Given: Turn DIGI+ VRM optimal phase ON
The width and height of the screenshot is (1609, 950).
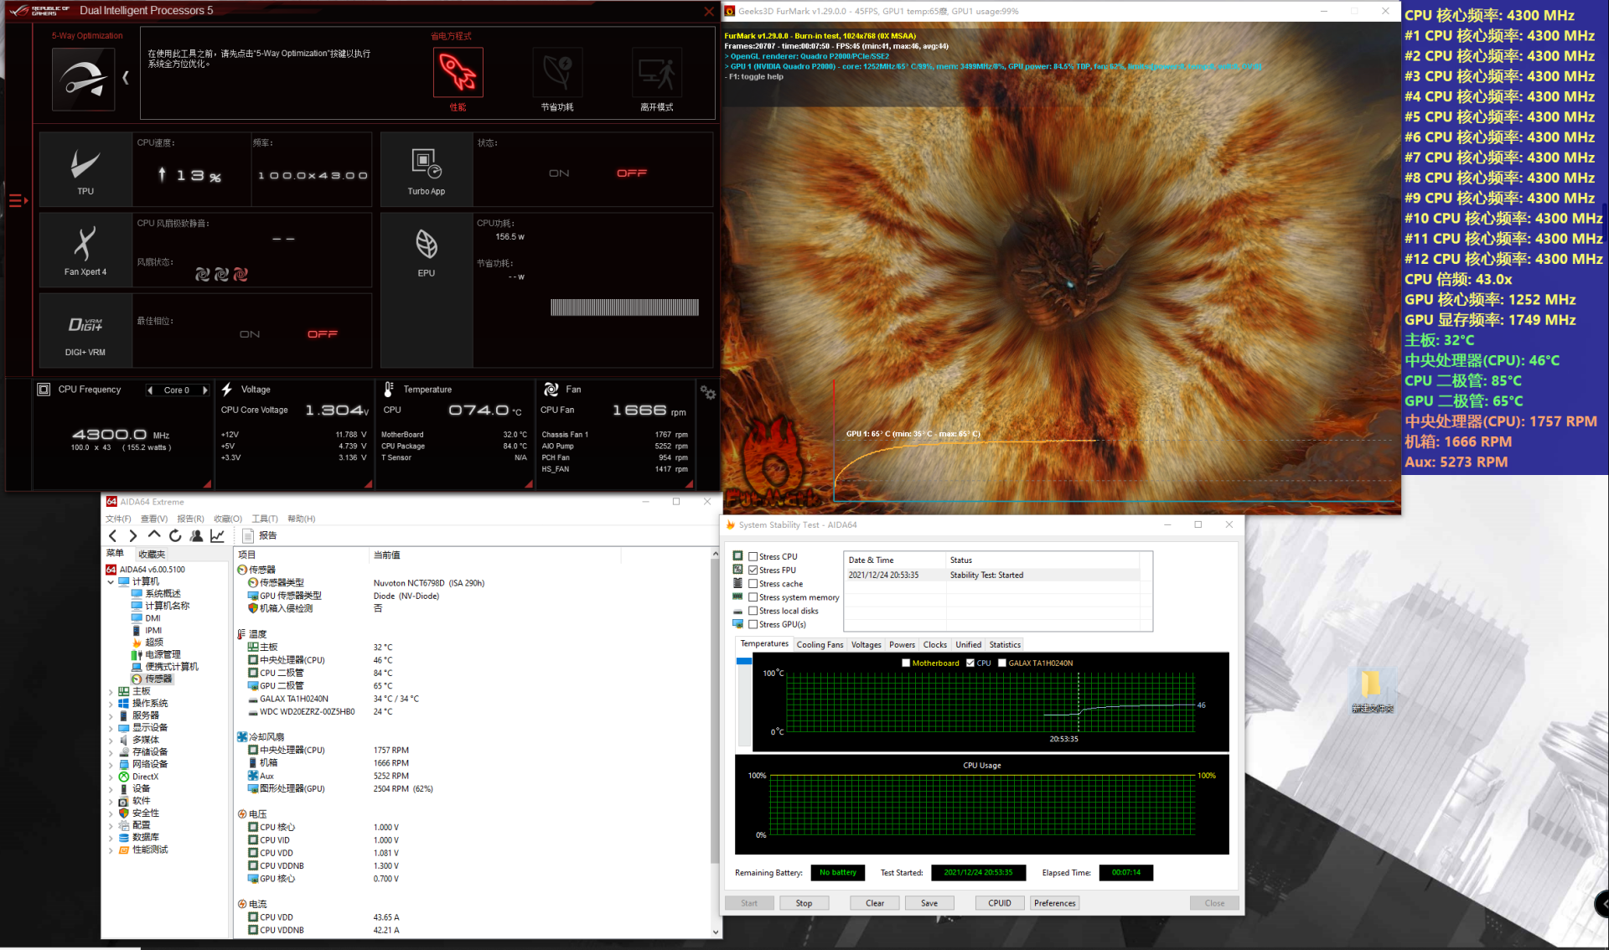Looking at the screenshot, I should click(x=250, y=334).
